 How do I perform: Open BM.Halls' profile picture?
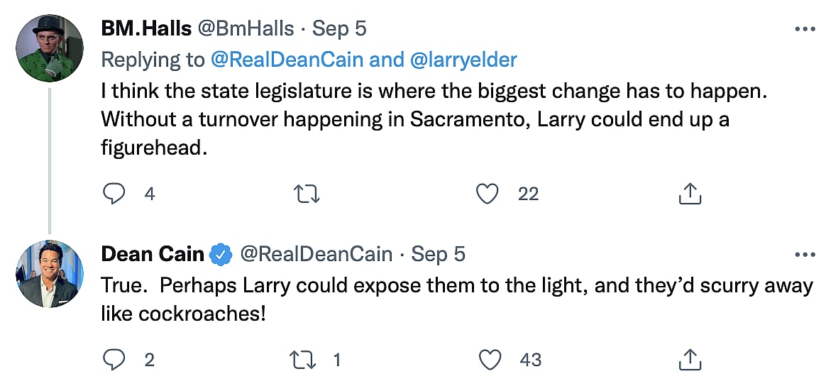point(49,48)
